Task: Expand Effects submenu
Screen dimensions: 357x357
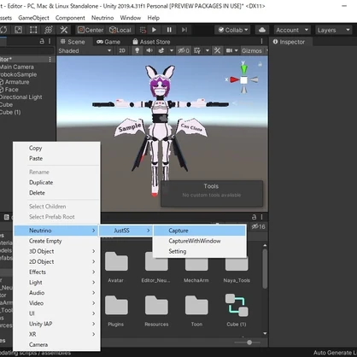Action: [x=56, y=272]
